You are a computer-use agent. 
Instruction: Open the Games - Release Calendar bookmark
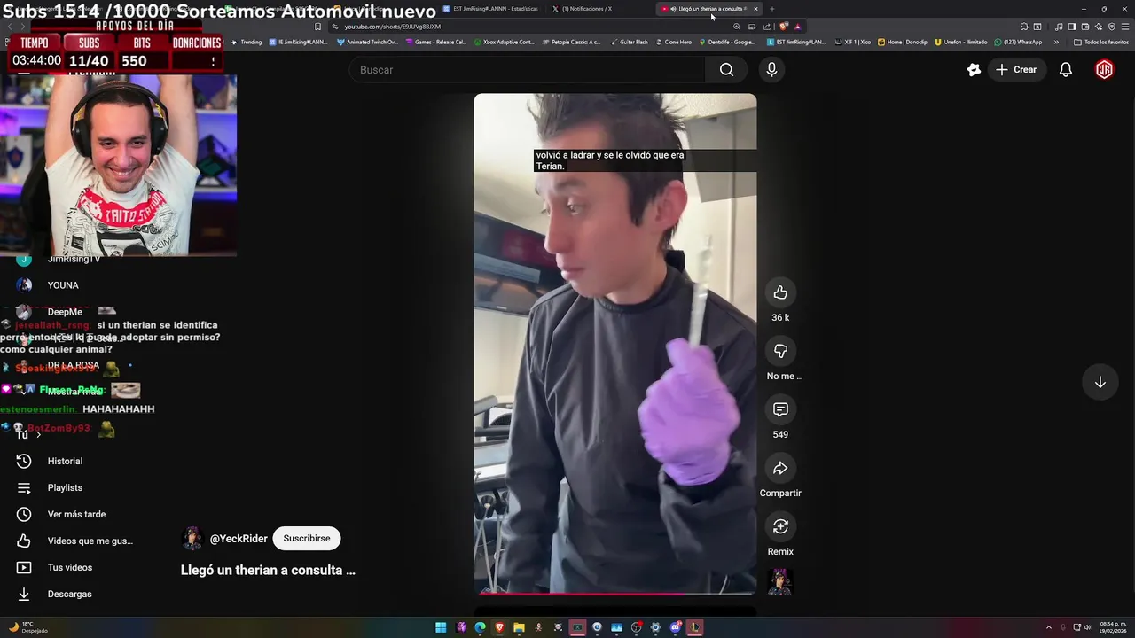click(436, 42)
